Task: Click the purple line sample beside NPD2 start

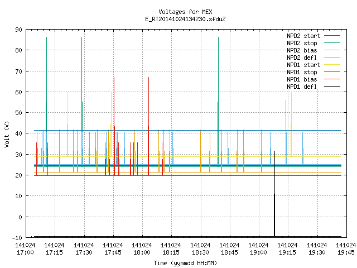Action: coord(332,36)
